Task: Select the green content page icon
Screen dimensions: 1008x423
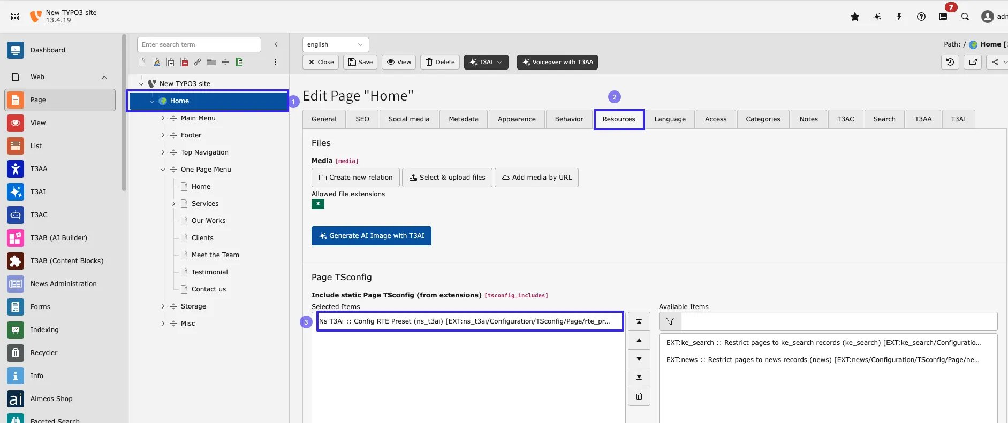Action: [239, 62]
